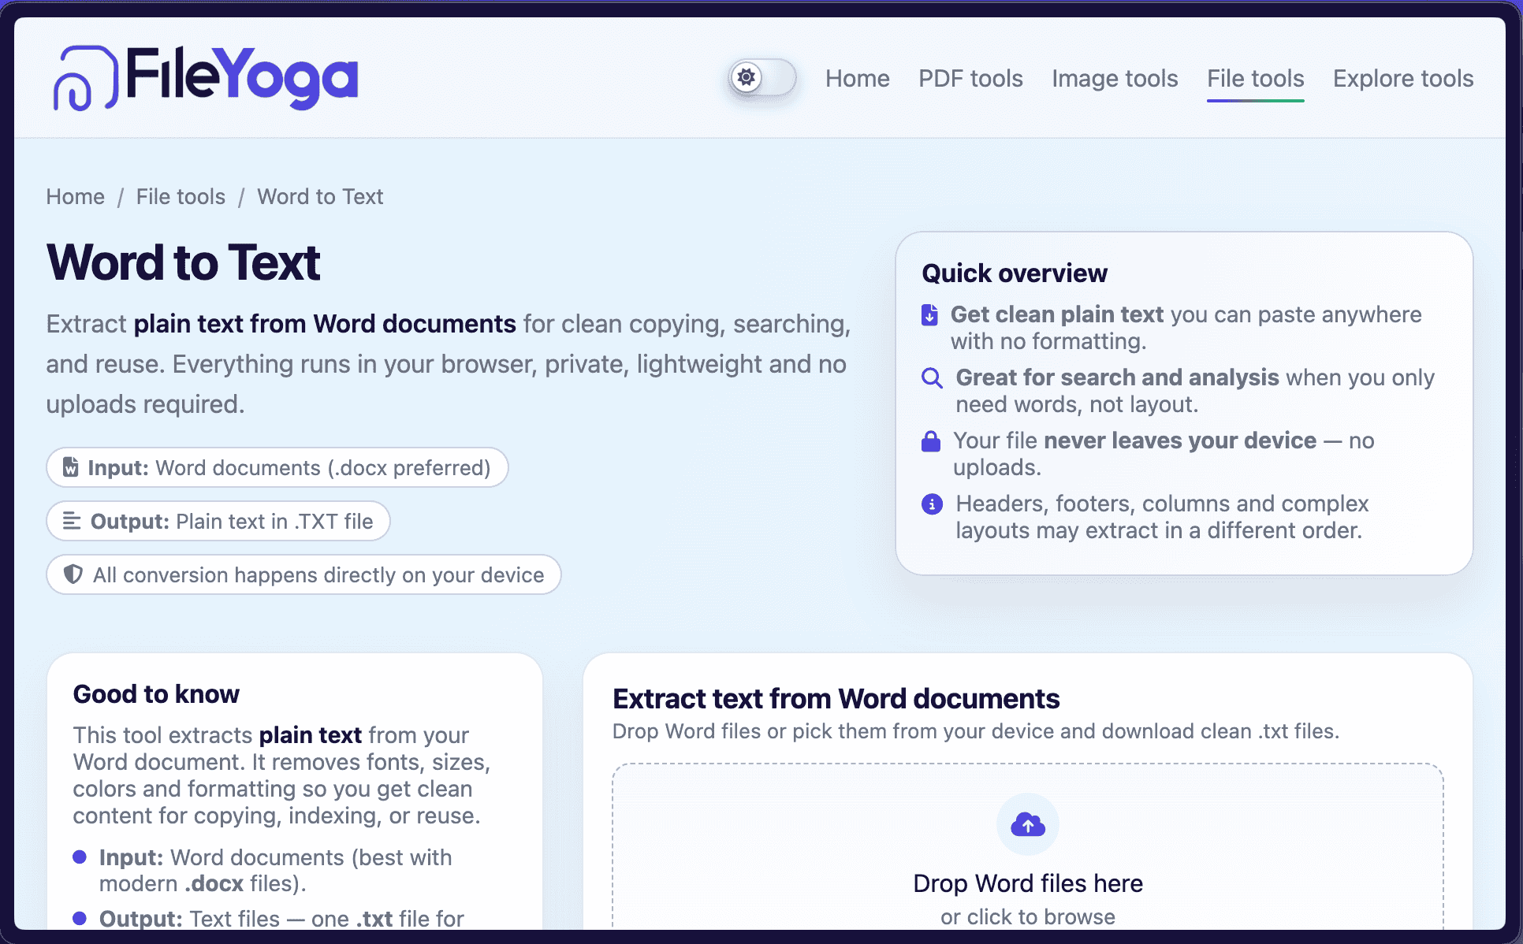Click the text lines icon in Output pill

click(x=72, y=521)
